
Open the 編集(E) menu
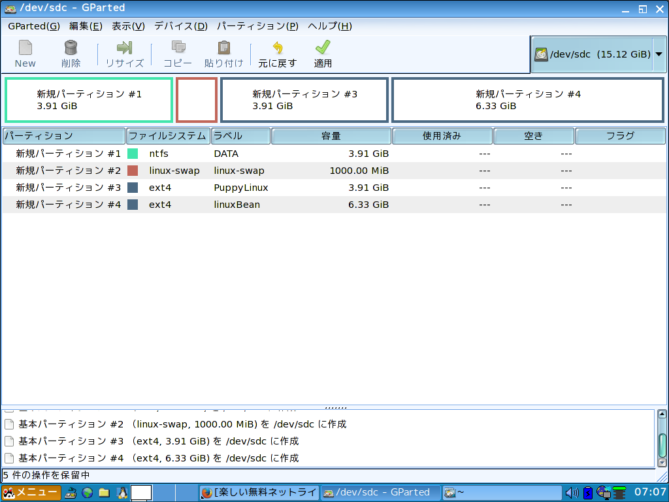pos(86,26)
